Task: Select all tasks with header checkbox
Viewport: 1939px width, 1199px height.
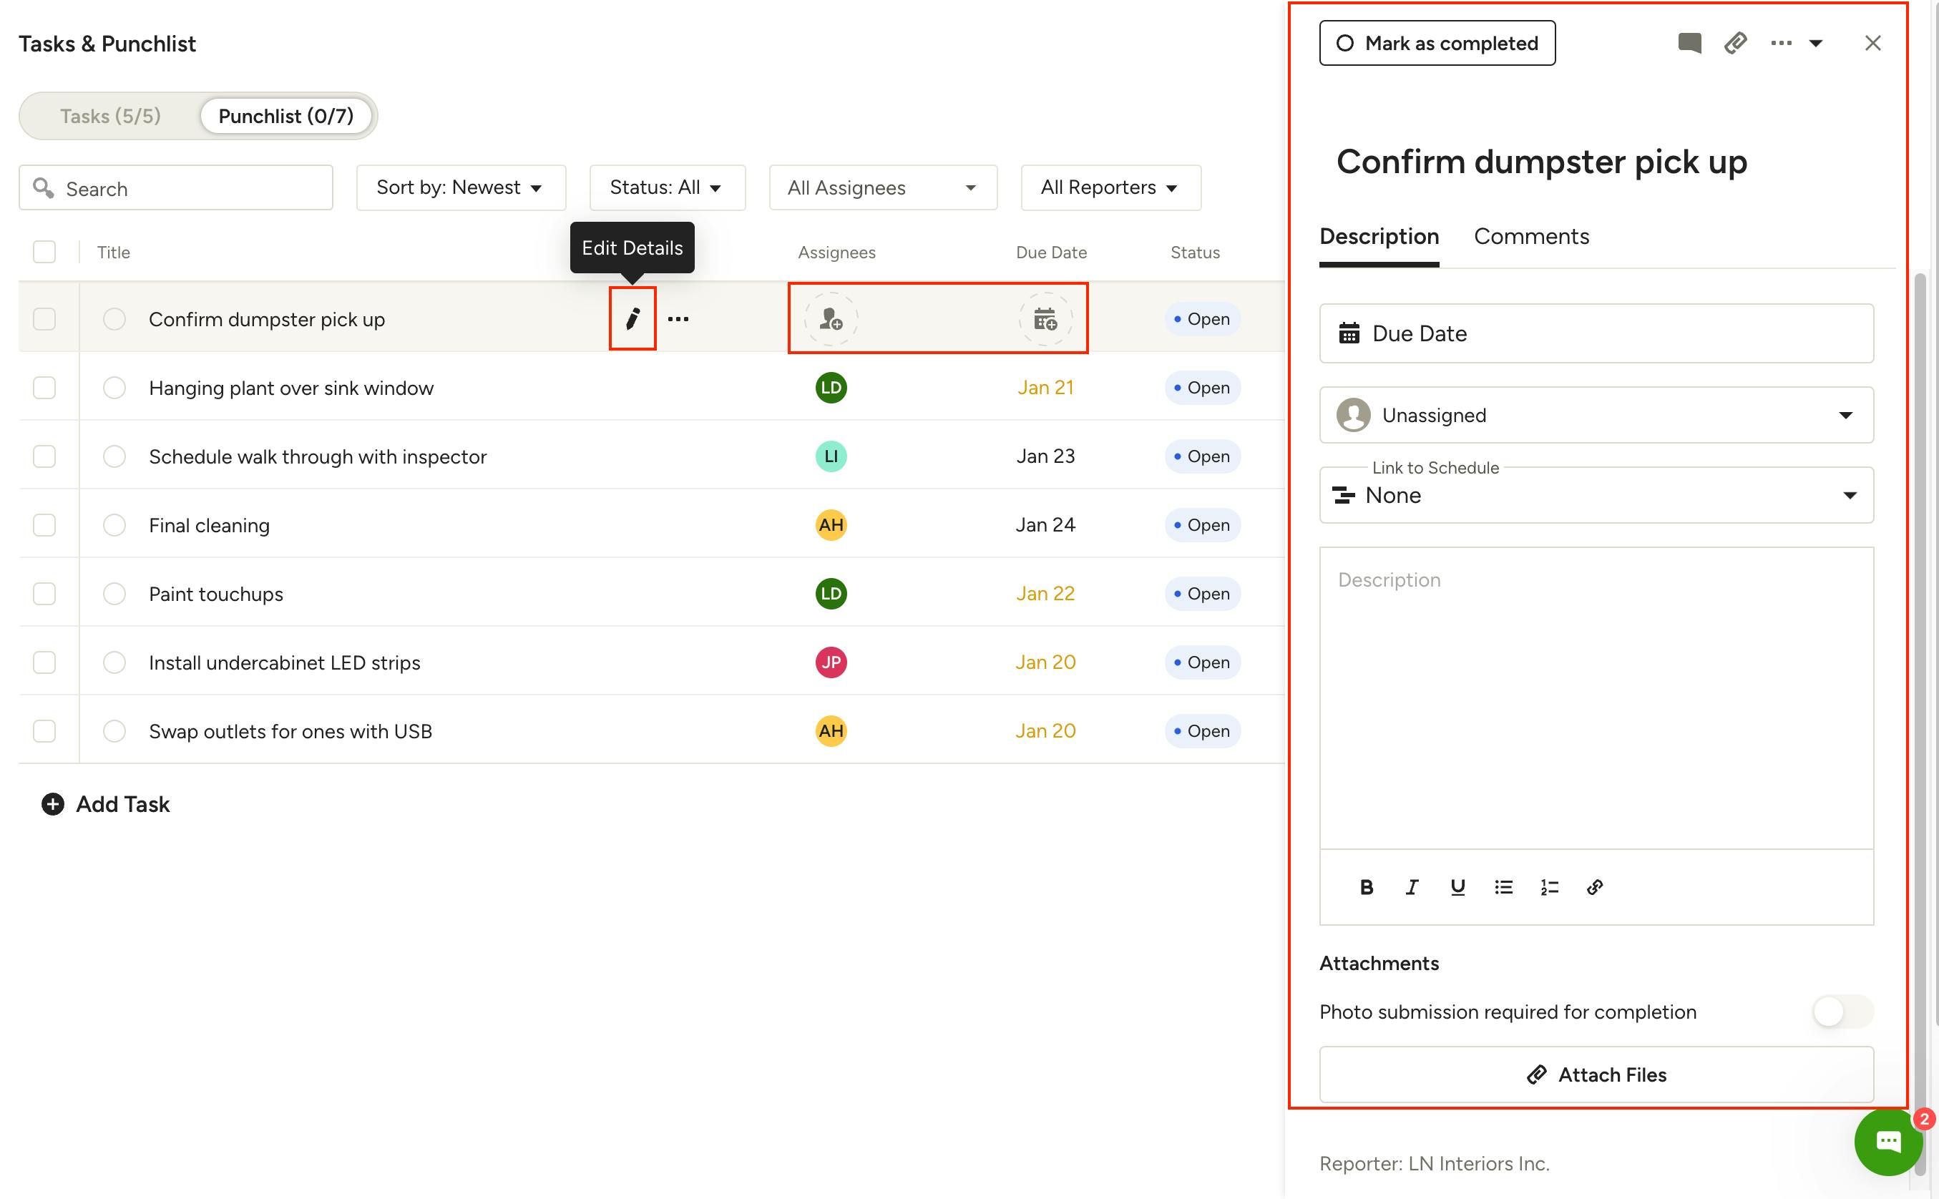Action: [44, 252]
